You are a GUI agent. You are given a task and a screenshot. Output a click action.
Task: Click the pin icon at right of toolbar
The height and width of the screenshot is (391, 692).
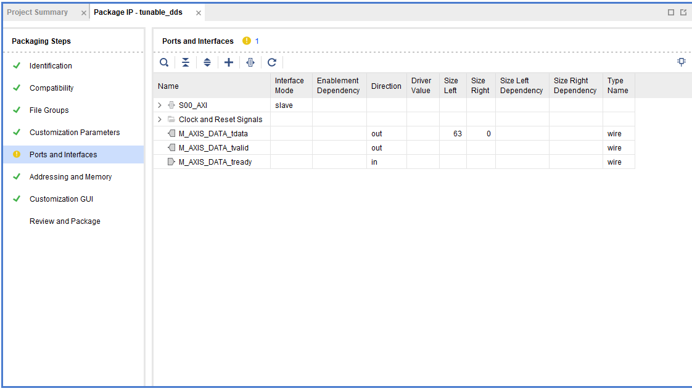pyautogui.click(x=682, y=62)
